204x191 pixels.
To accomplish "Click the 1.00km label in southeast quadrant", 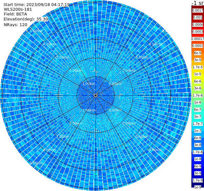I will tap(115, 110).
